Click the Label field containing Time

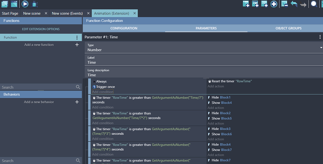tap(204, 60)
